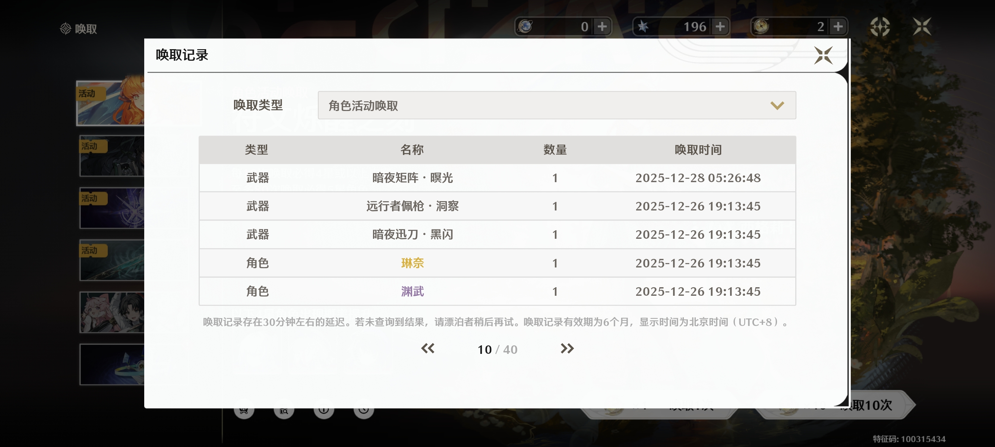Close the 唤取记录 dialog with X icon
Screen dimensions: 995x447
(x=823, y=55)
